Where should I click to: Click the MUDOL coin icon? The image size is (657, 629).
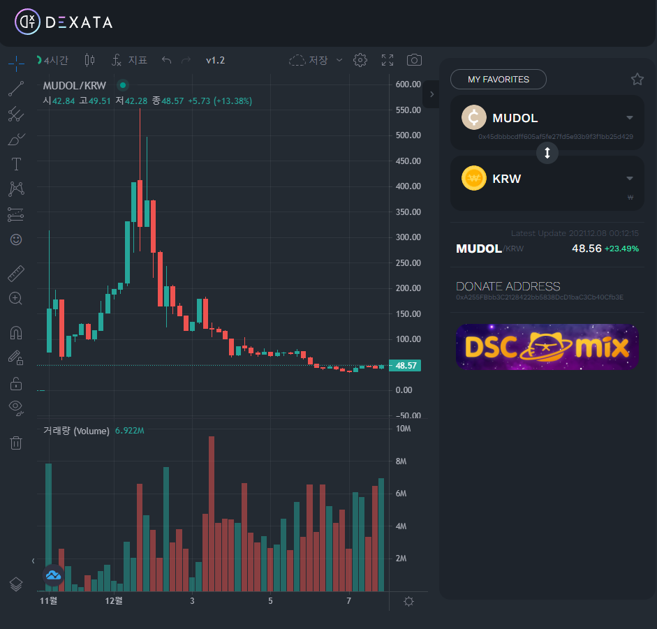coord(474,117)
